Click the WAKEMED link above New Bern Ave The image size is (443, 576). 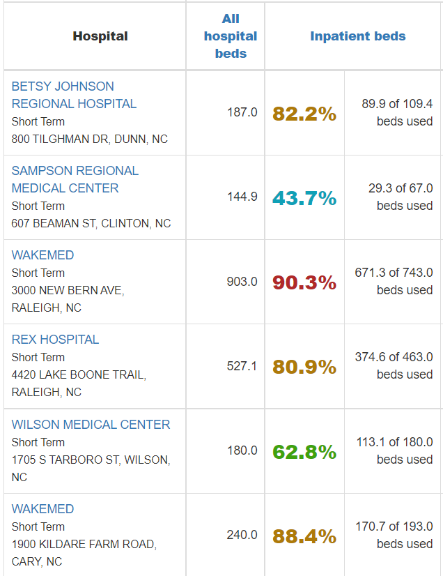point(42,255)
